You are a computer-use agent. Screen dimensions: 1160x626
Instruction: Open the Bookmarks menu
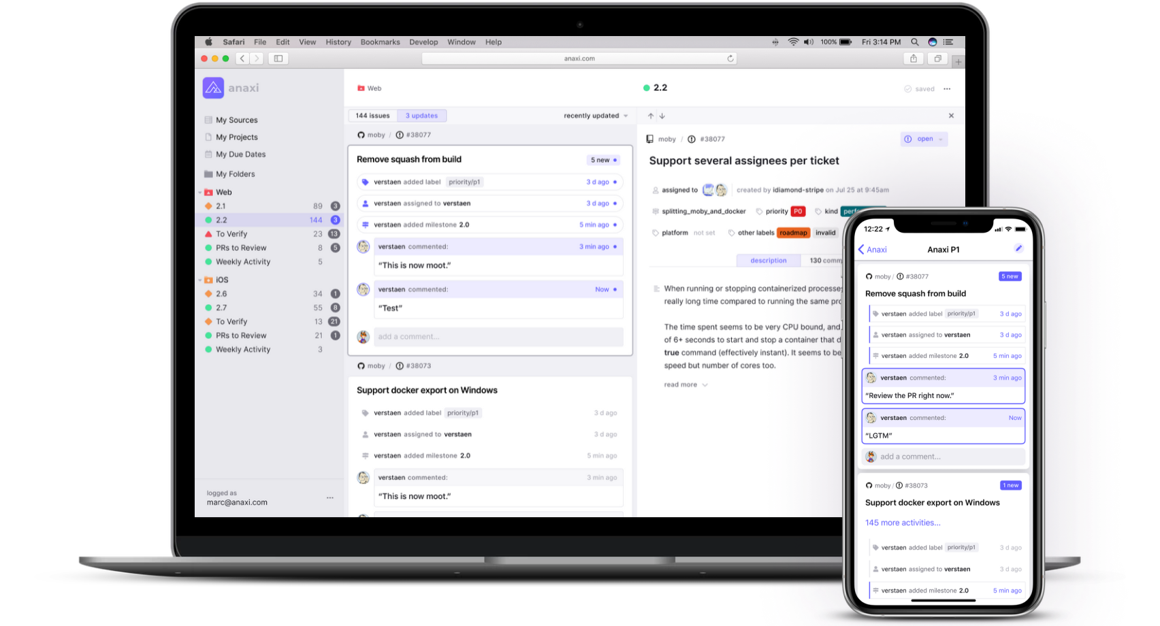tap(380, 42)
